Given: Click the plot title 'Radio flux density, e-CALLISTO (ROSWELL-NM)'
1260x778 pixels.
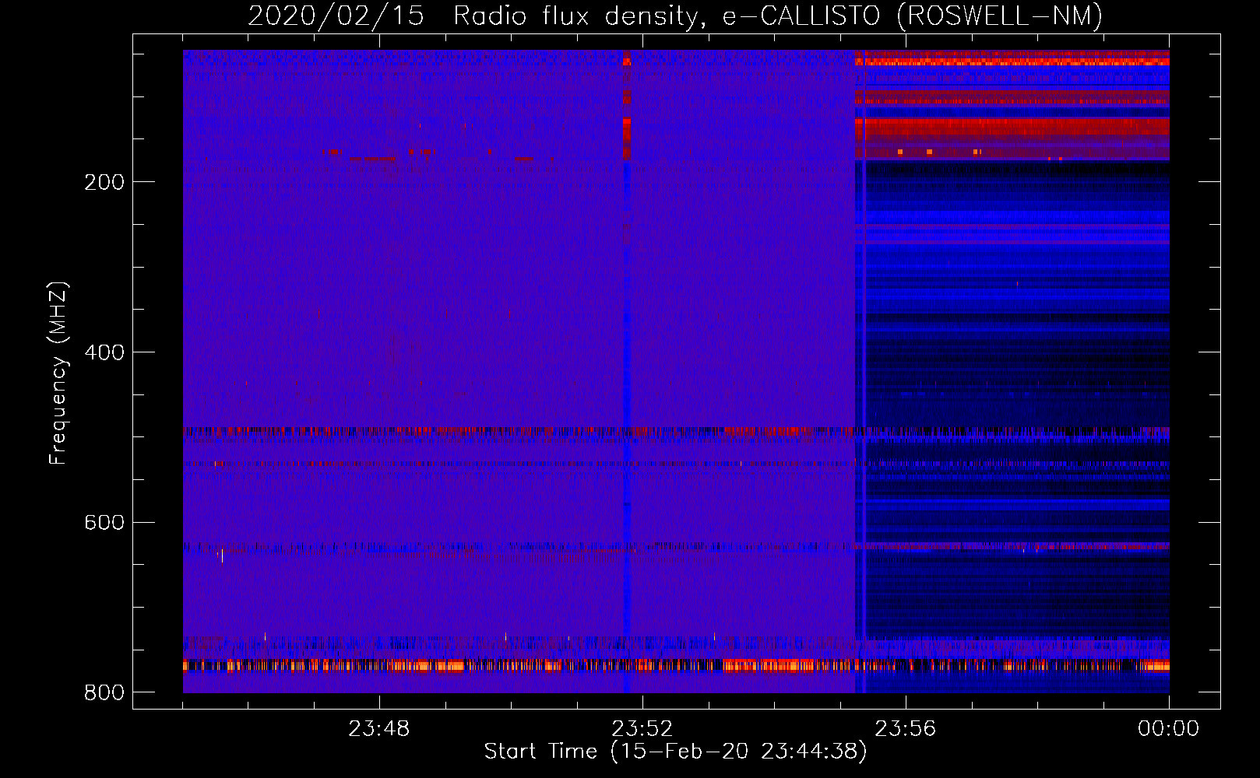Looking at the screenshot, I should [x=778, y=16].
